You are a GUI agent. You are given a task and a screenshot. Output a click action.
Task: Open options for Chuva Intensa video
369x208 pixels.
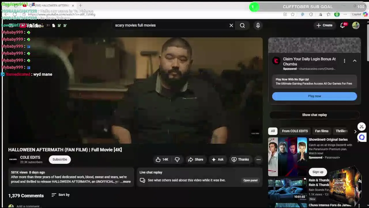359,206
